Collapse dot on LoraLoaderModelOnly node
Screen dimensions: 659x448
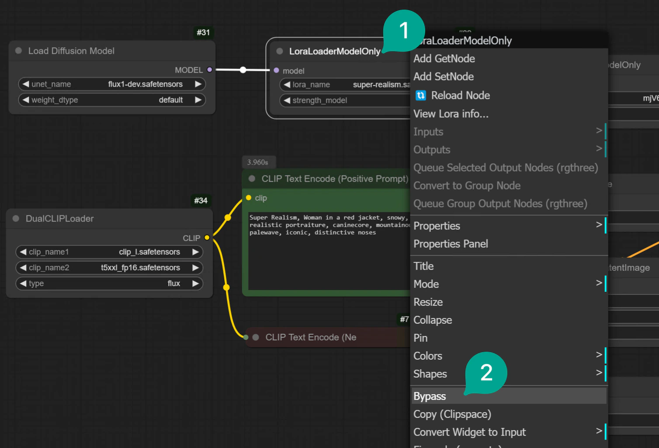tap(280, 51)
